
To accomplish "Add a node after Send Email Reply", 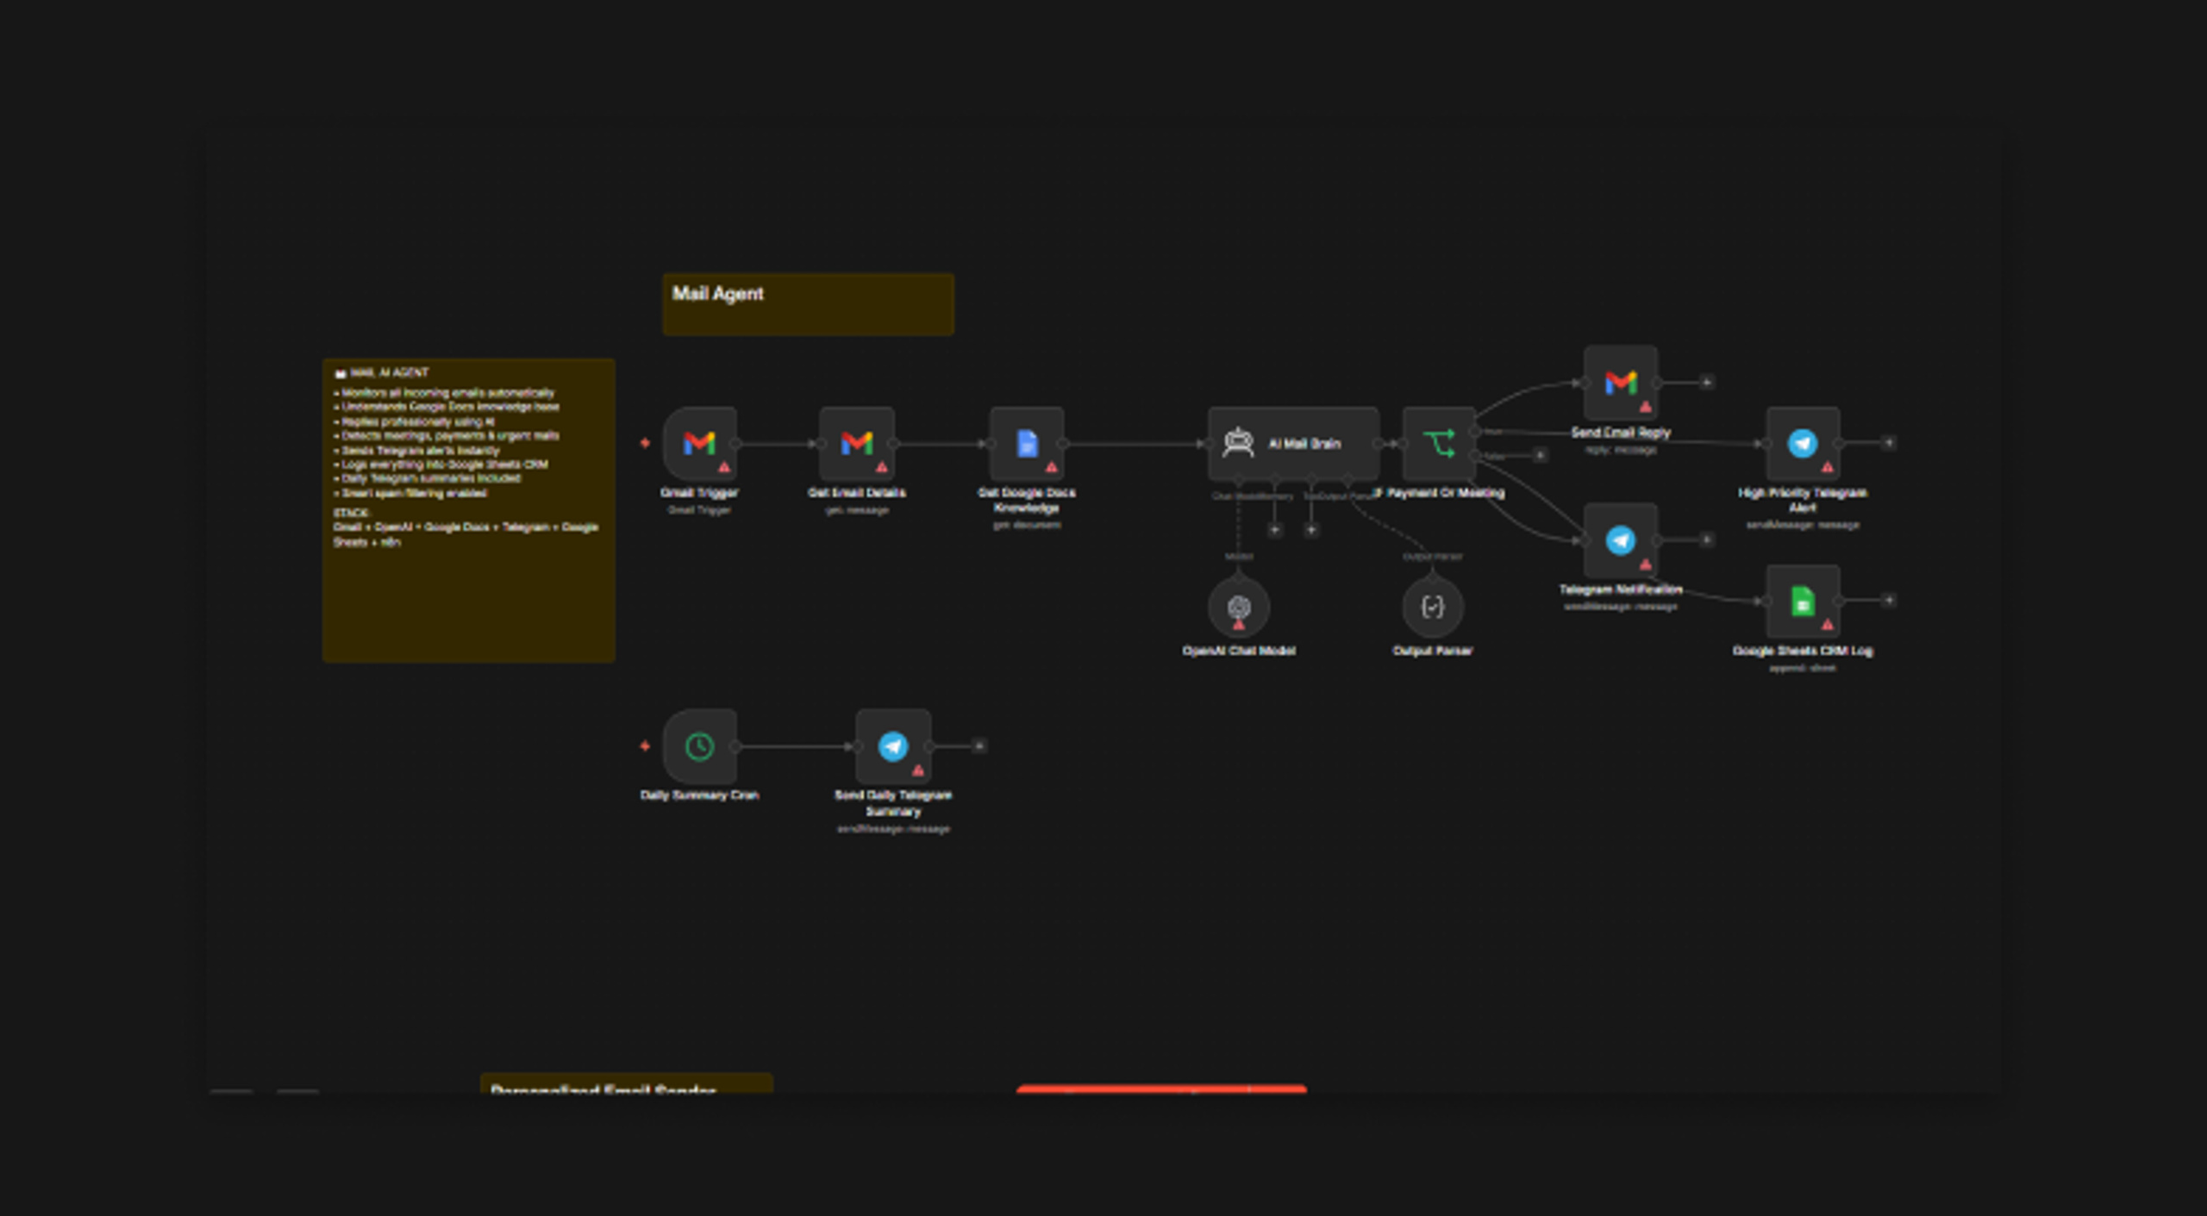I will coord(1706,382).
